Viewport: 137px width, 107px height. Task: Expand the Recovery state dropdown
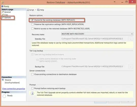(x=97, y=34)
